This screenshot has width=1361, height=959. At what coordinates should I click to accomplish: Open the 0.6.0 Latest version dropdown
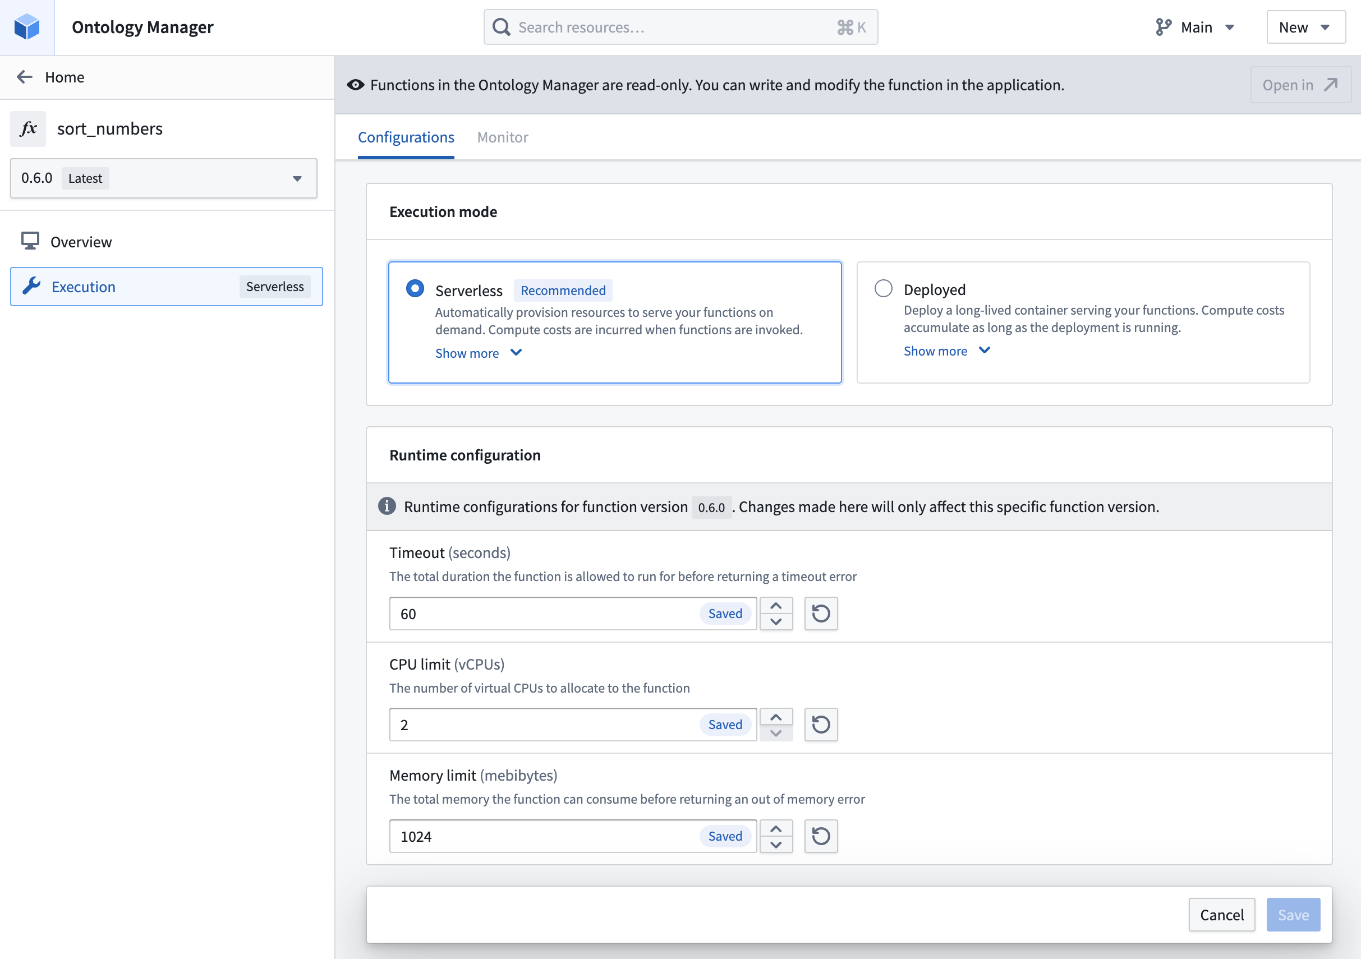tap(164, 178)
